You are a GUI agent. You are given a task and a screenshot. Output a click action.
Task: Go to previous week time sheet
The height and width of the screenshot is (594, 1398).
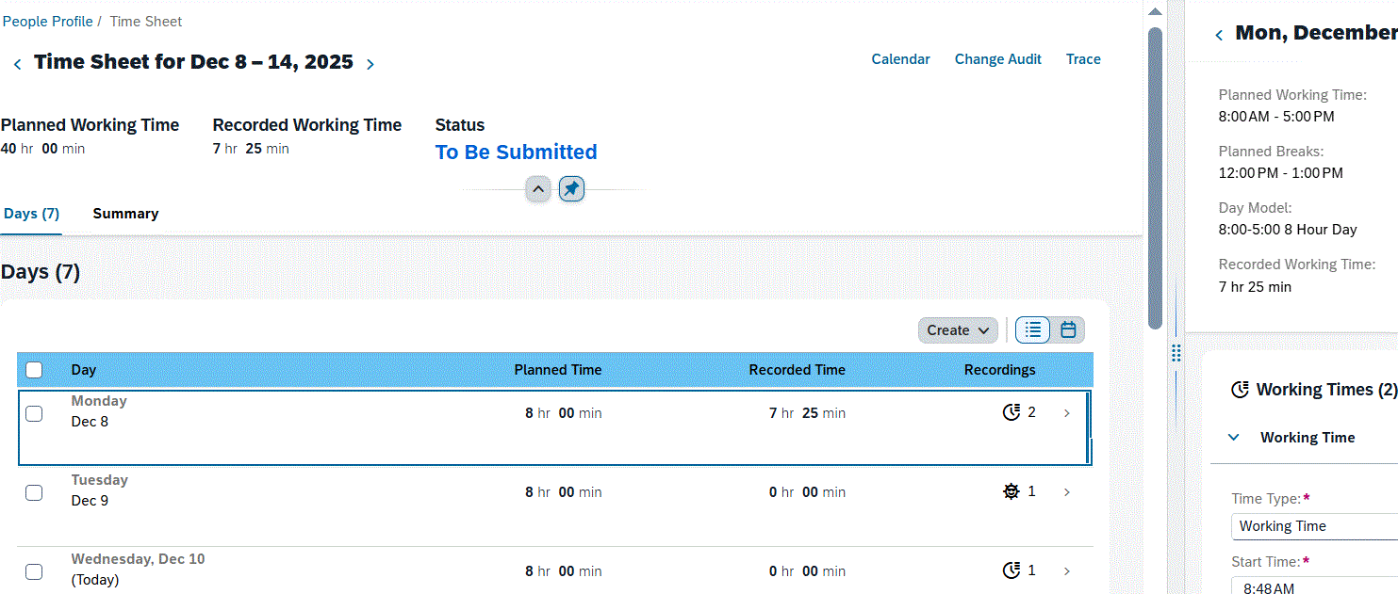[x=17, y=64]
